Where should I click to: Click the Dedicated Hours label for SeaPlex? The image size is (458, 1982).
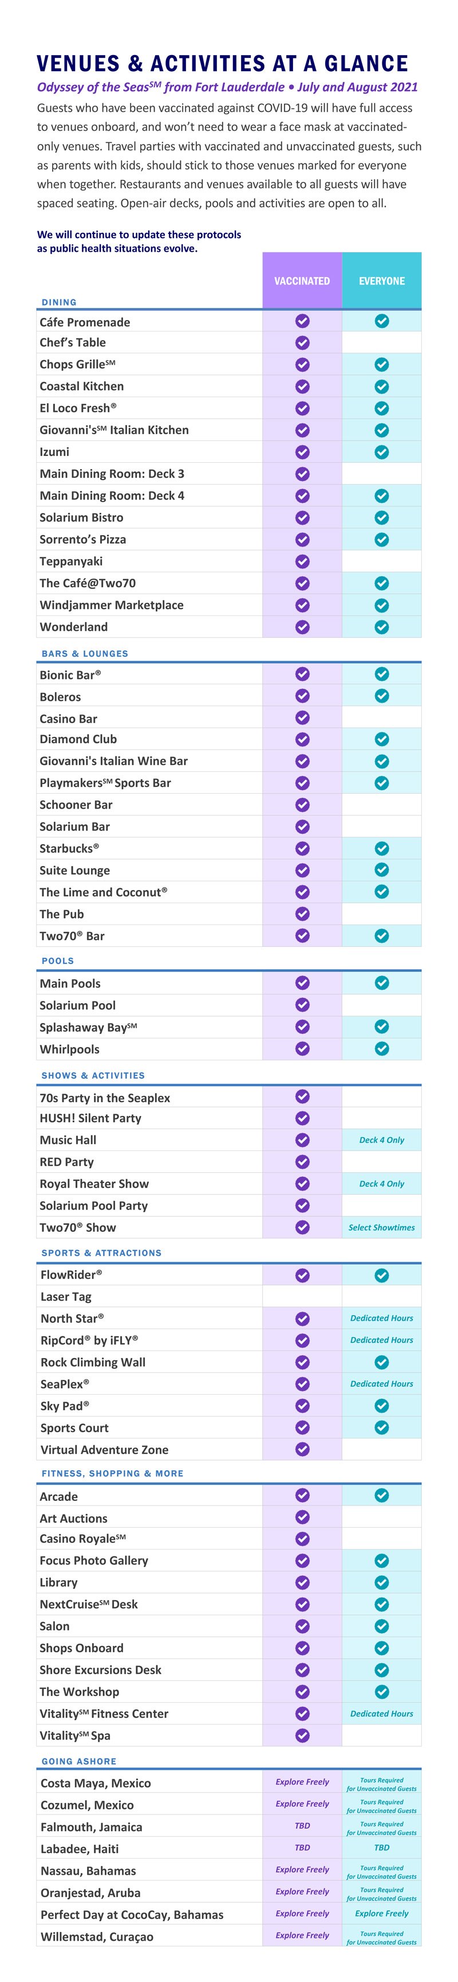[x=382, y=1383]
